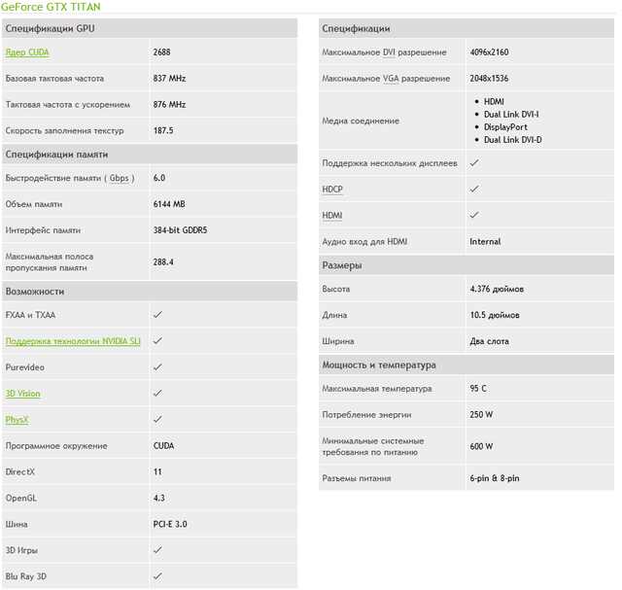
Task: Select the Размеры section header
Action: click(342, 265)
